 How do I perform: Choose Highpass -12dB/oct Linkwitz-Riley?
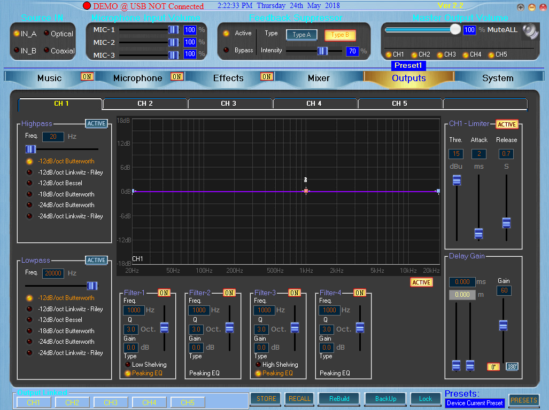tap(30, 172)
